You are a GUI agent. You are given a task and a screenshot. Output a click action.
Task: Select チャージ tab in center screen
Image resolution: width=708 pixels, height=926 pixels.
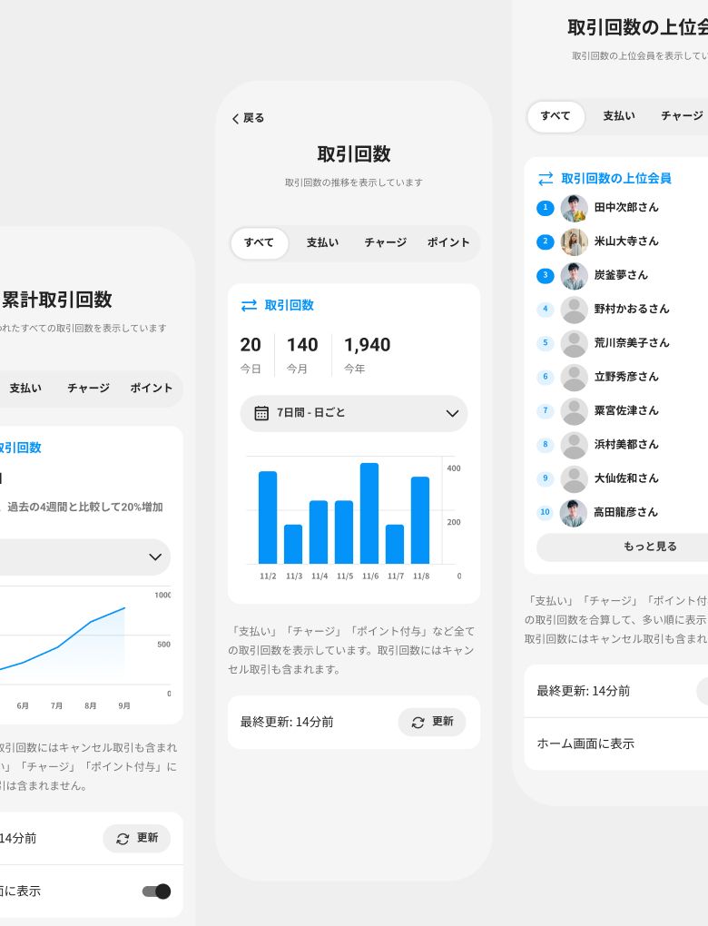[386, 242]
